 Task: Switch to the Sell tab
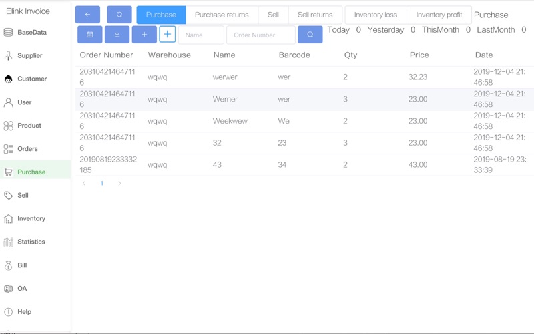pyautogui.click(x=273, y=15)
